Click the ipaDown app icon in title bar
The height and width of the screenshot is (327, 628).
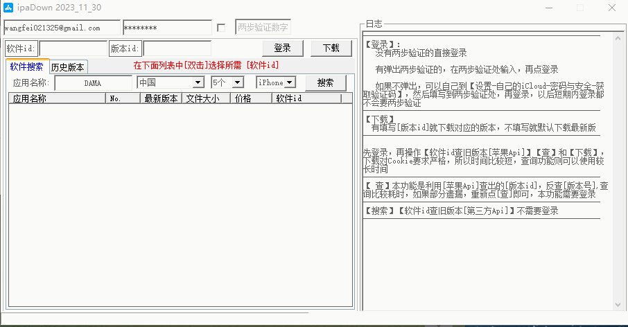point(9,8)
